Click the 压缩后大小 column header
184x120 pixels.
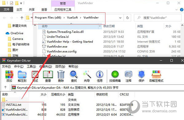click(58, 94)
